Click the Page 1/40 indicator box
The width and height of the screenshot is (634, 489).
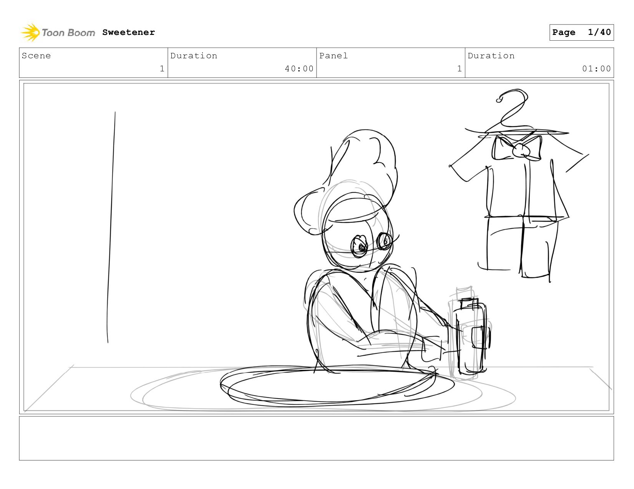pos(581,32)
